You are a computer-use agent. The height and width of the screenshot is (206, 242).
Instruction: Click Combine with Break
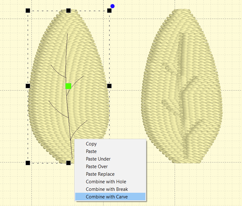107,189
